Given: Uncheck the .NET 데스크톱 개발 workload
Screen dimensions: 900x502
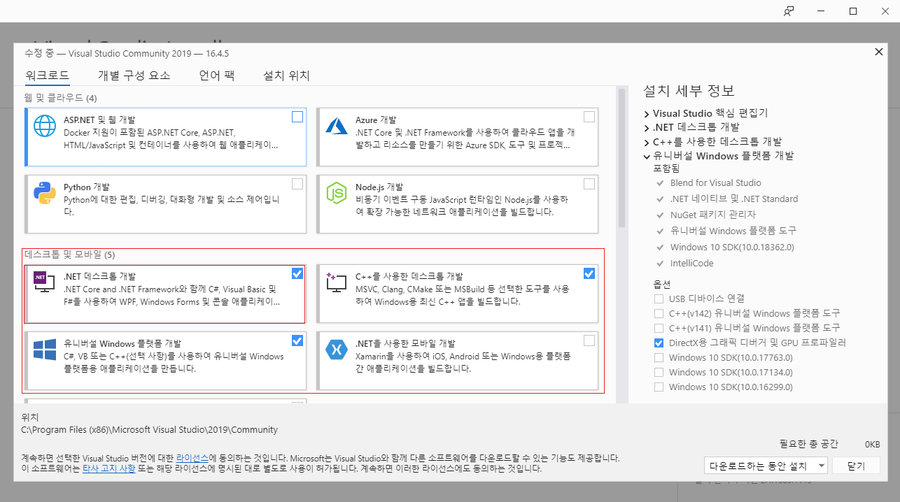Looking at the screenshot, I should pyautogui.click(x=297, y=273).
